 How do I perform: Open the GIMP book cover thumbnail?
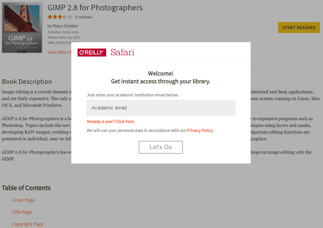pos(22,28)
